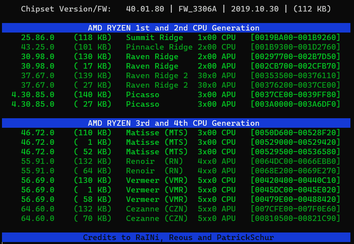This screenshot has height=244, width=354.
Task: Select address range [00810500-00821C90]
Action: pyautogui.click(x=295, y=218)
